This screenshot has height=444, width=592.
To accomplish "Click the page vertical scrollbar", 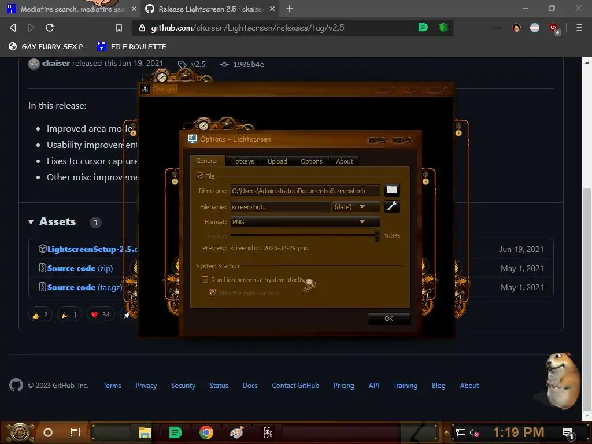I will point(587,300).
